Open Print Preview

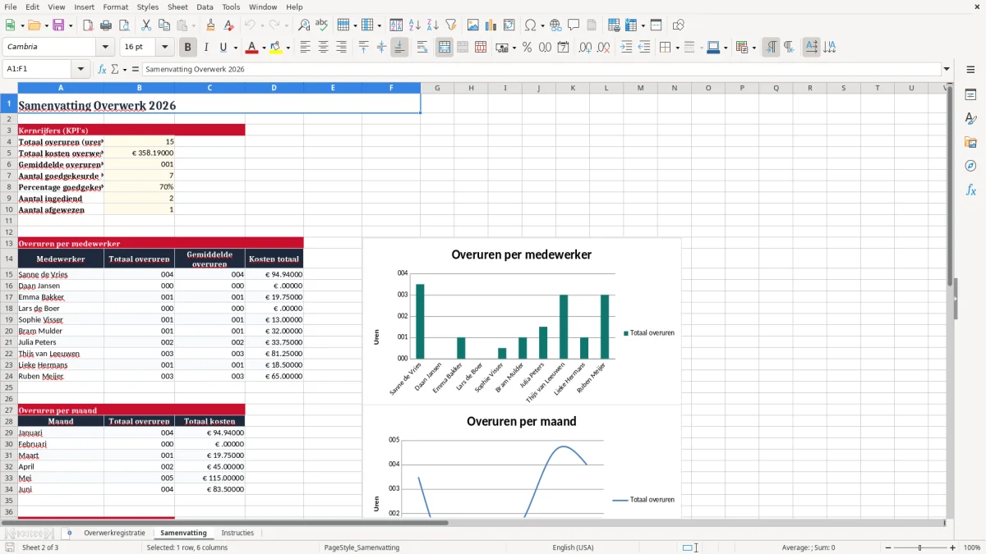tap(122, 25)
